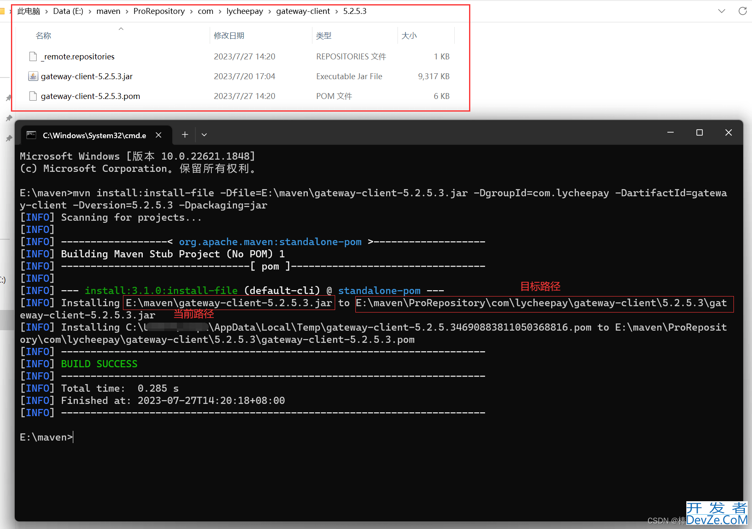752x529 pixels.
Task: Expand chevron after gateway-client in breadcrumb
Action: pos(336,12)
